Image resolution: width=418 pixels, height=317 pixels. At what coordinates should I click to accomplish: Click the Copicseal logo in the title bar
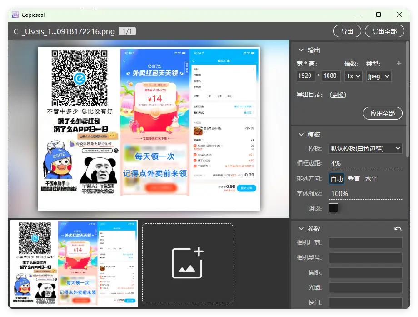coord(15,15)
